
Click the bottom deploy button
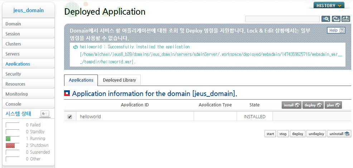[298, 134]
